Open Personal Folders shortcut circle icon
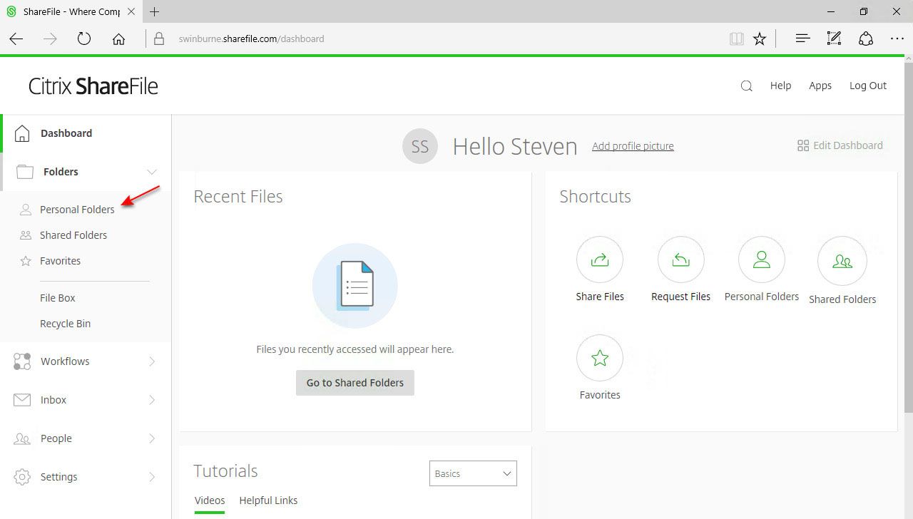This screenshot has width=913, height=519. (761, 260)
